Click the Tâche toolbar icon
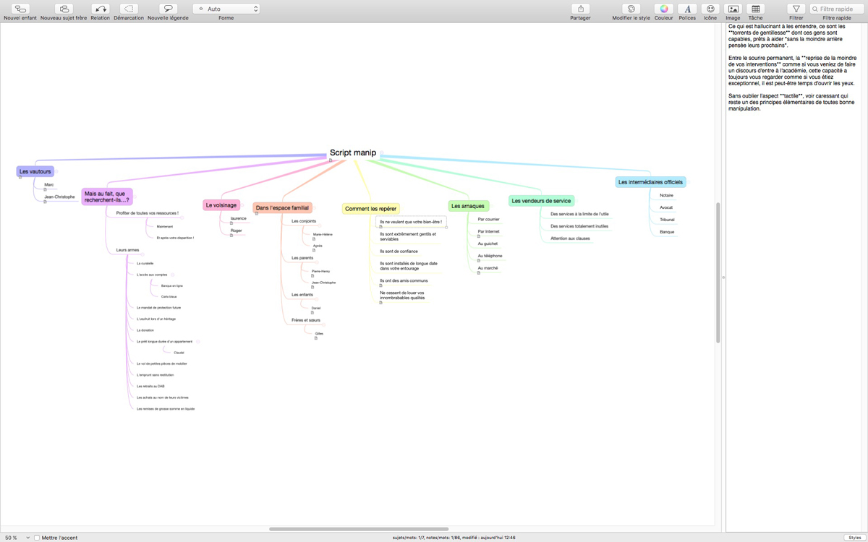 coord(755,9)
